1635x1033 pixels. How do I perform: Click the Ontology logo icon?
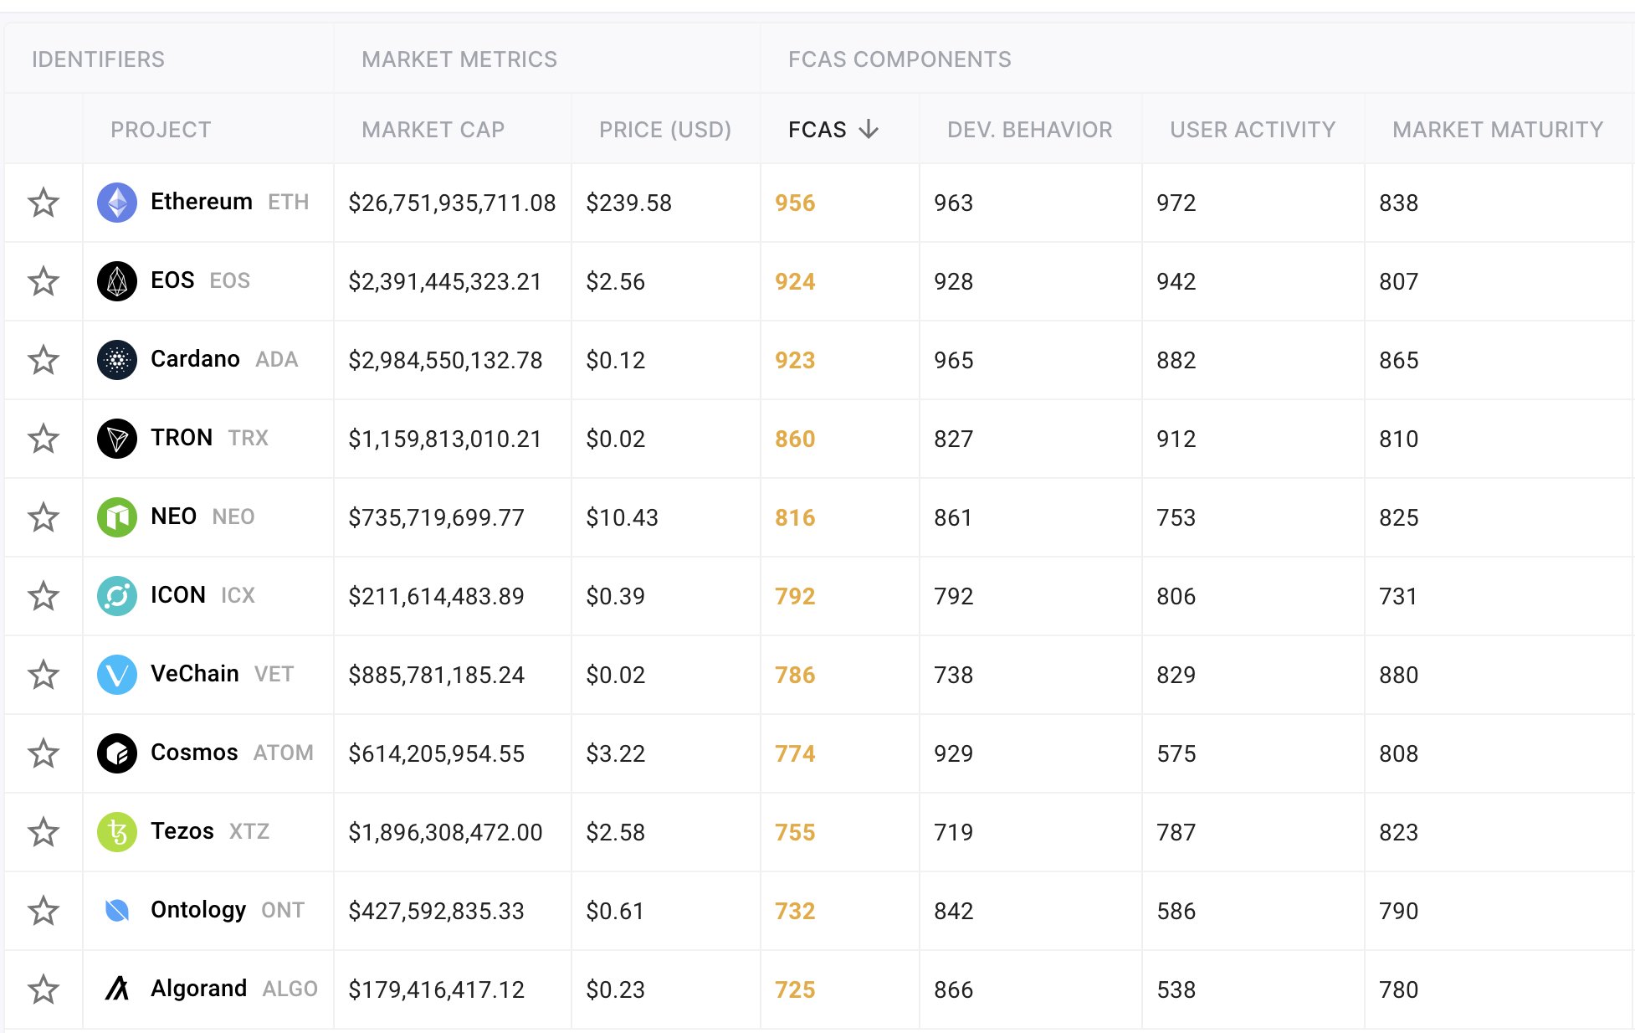click(x=117, y=911)
